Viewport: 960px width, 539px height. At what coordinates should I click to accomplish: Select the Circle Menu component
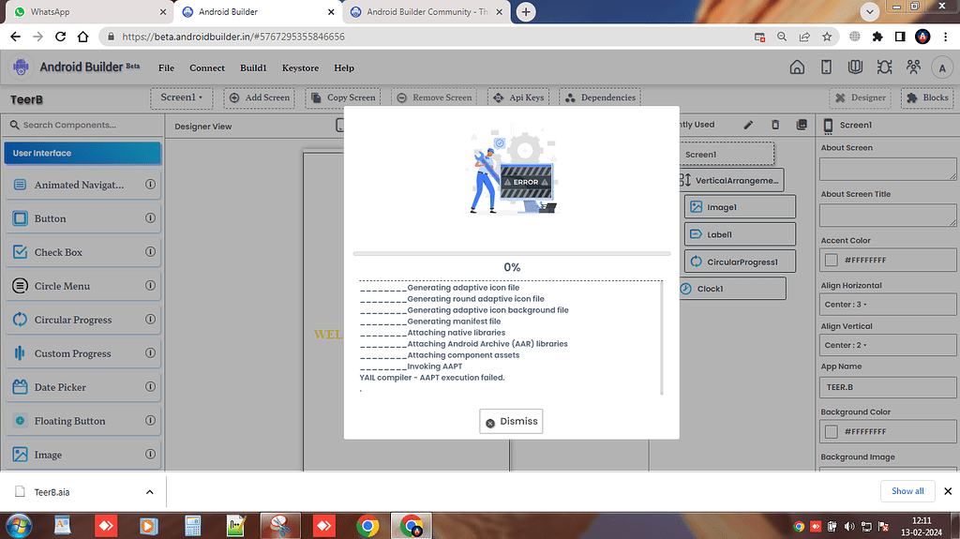point(82,286)
